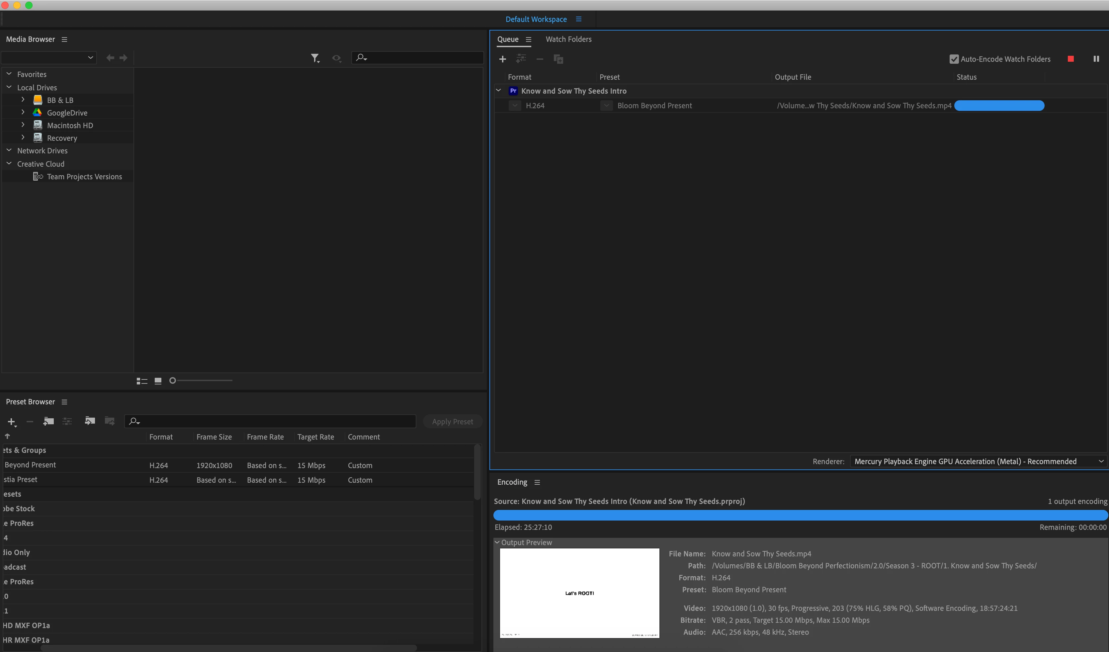
Task: Open the Media Browser filter icon
Action: pyautogui.click(x=315, y=58)
